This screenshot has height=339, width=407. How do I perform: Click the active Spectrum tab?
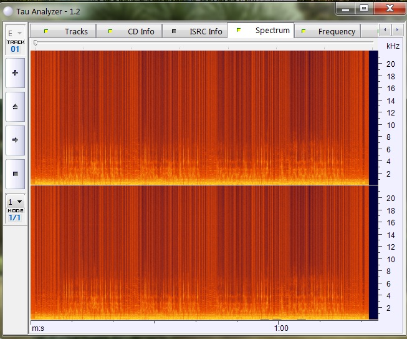pyautogui.click(x=264, y=31)
